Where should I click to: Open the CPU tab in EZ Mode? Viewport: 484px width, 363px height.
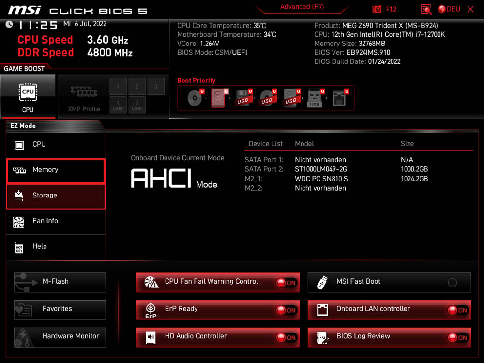click(x=56, y=144)
